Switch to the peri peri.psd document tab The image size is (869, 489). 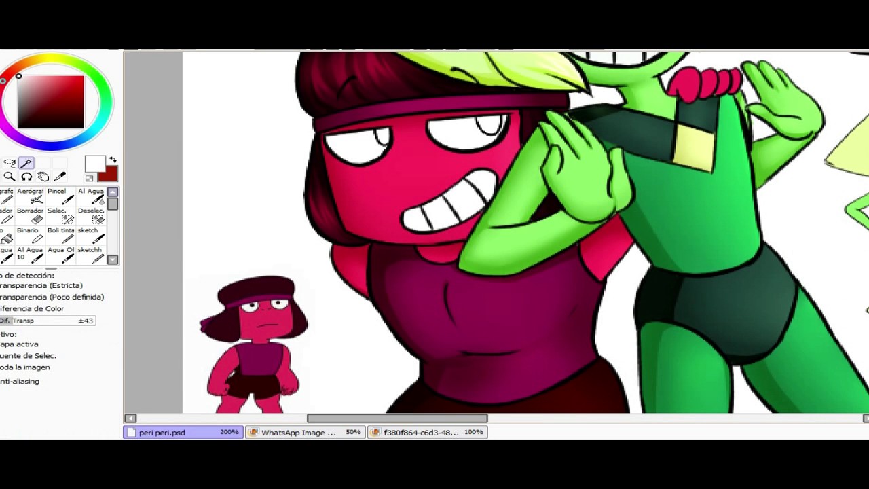click(x=183, y=432)
